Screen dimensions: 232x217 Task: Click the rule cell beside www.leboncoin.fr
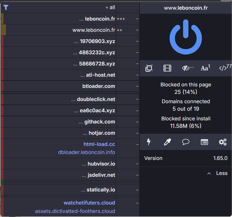128,30
